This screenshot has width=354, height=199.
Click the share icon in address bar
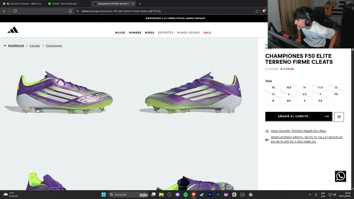click(257, 11)
